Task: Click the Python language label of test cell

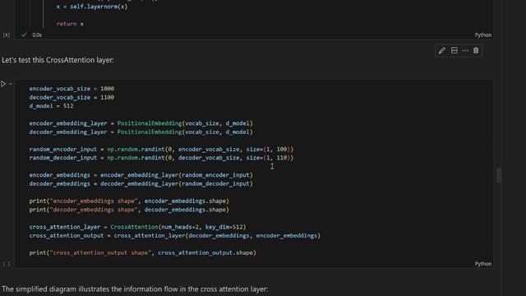Action: click(x=482, y=264)
